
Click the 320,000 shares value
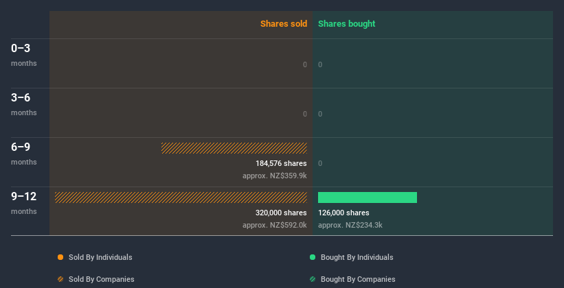(x=281, y=213)
